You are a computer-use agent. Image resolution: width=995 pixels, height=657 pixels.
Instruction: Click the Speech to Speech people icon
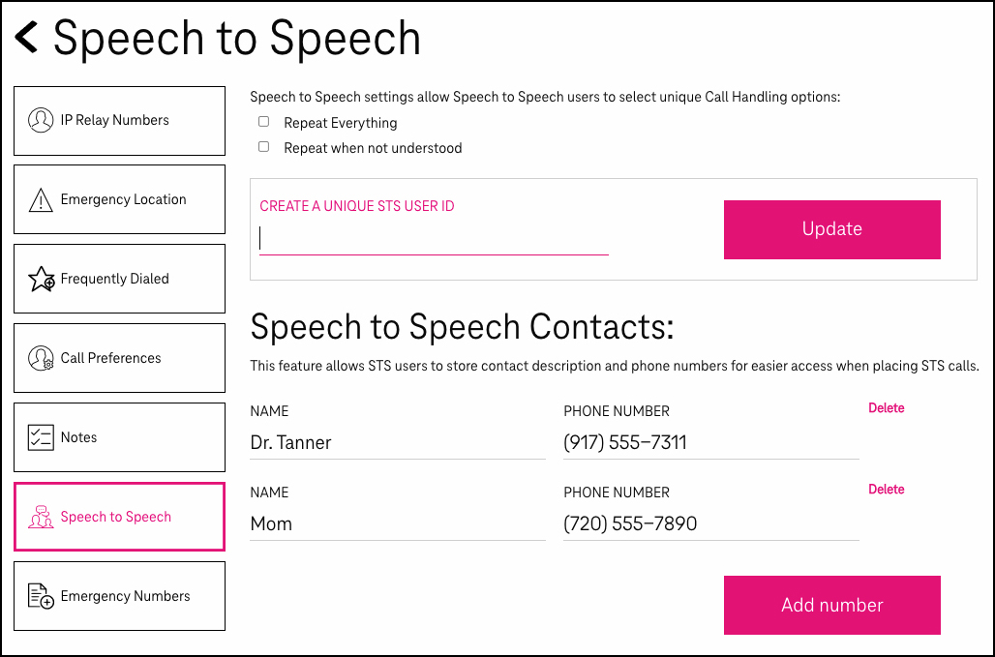coord(41,516)
